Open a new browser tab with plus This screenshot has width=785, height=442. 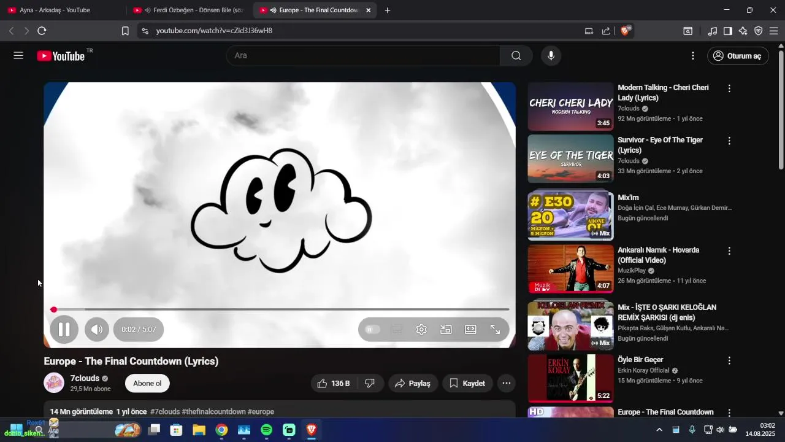(388, 10)
